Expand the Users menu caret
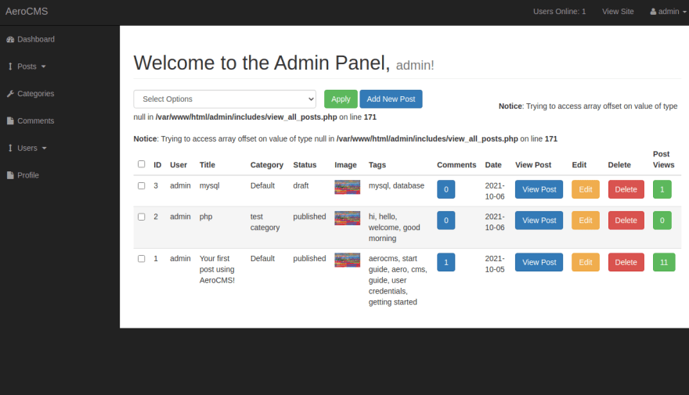The height and width of the screenshot is (395, 689). 44,149
